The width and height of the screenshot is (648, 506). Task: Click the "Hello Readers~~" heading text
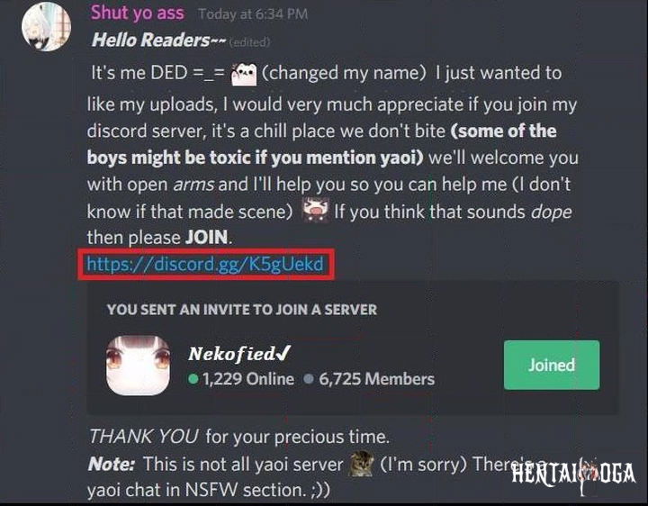158,41
